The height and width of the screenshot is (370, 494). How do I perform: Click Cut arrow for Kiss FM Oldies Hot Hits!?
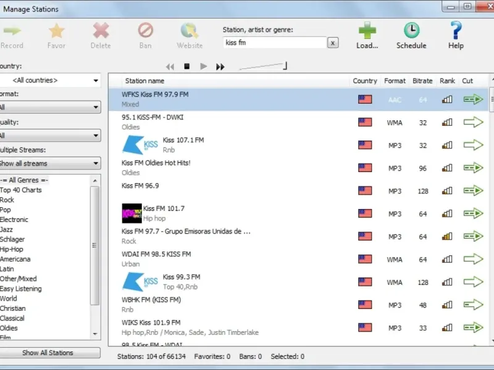[x=473, y=168]
